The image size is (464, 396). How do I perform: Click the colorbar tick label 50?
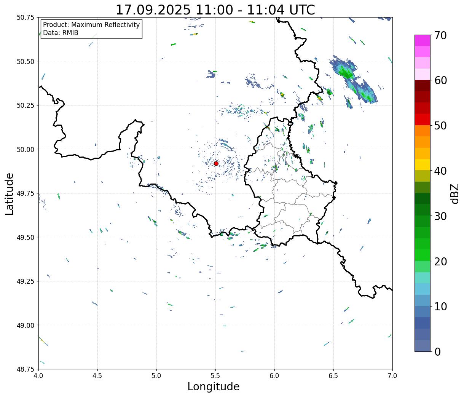[x=440, y=126]
